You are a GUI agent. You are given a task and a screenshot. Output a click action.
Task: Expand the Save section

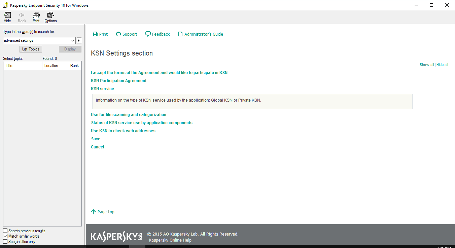point(96,139)
